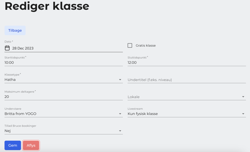Image resolution: width=250 pixels, height=152 pixels.
Task: Click the Undertitel text field
Action: pos(187,80)
